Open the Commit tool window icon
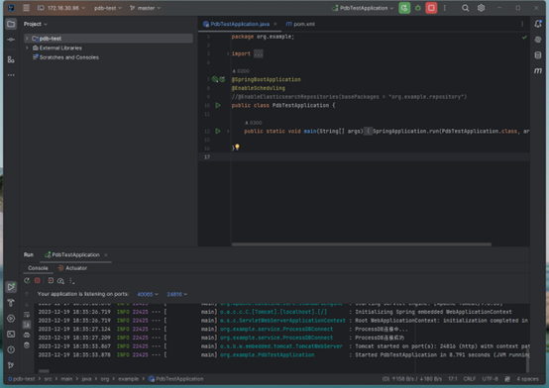The height and width of the screenshot is (388, 549). pyautogui.click(x=11, y=40)
